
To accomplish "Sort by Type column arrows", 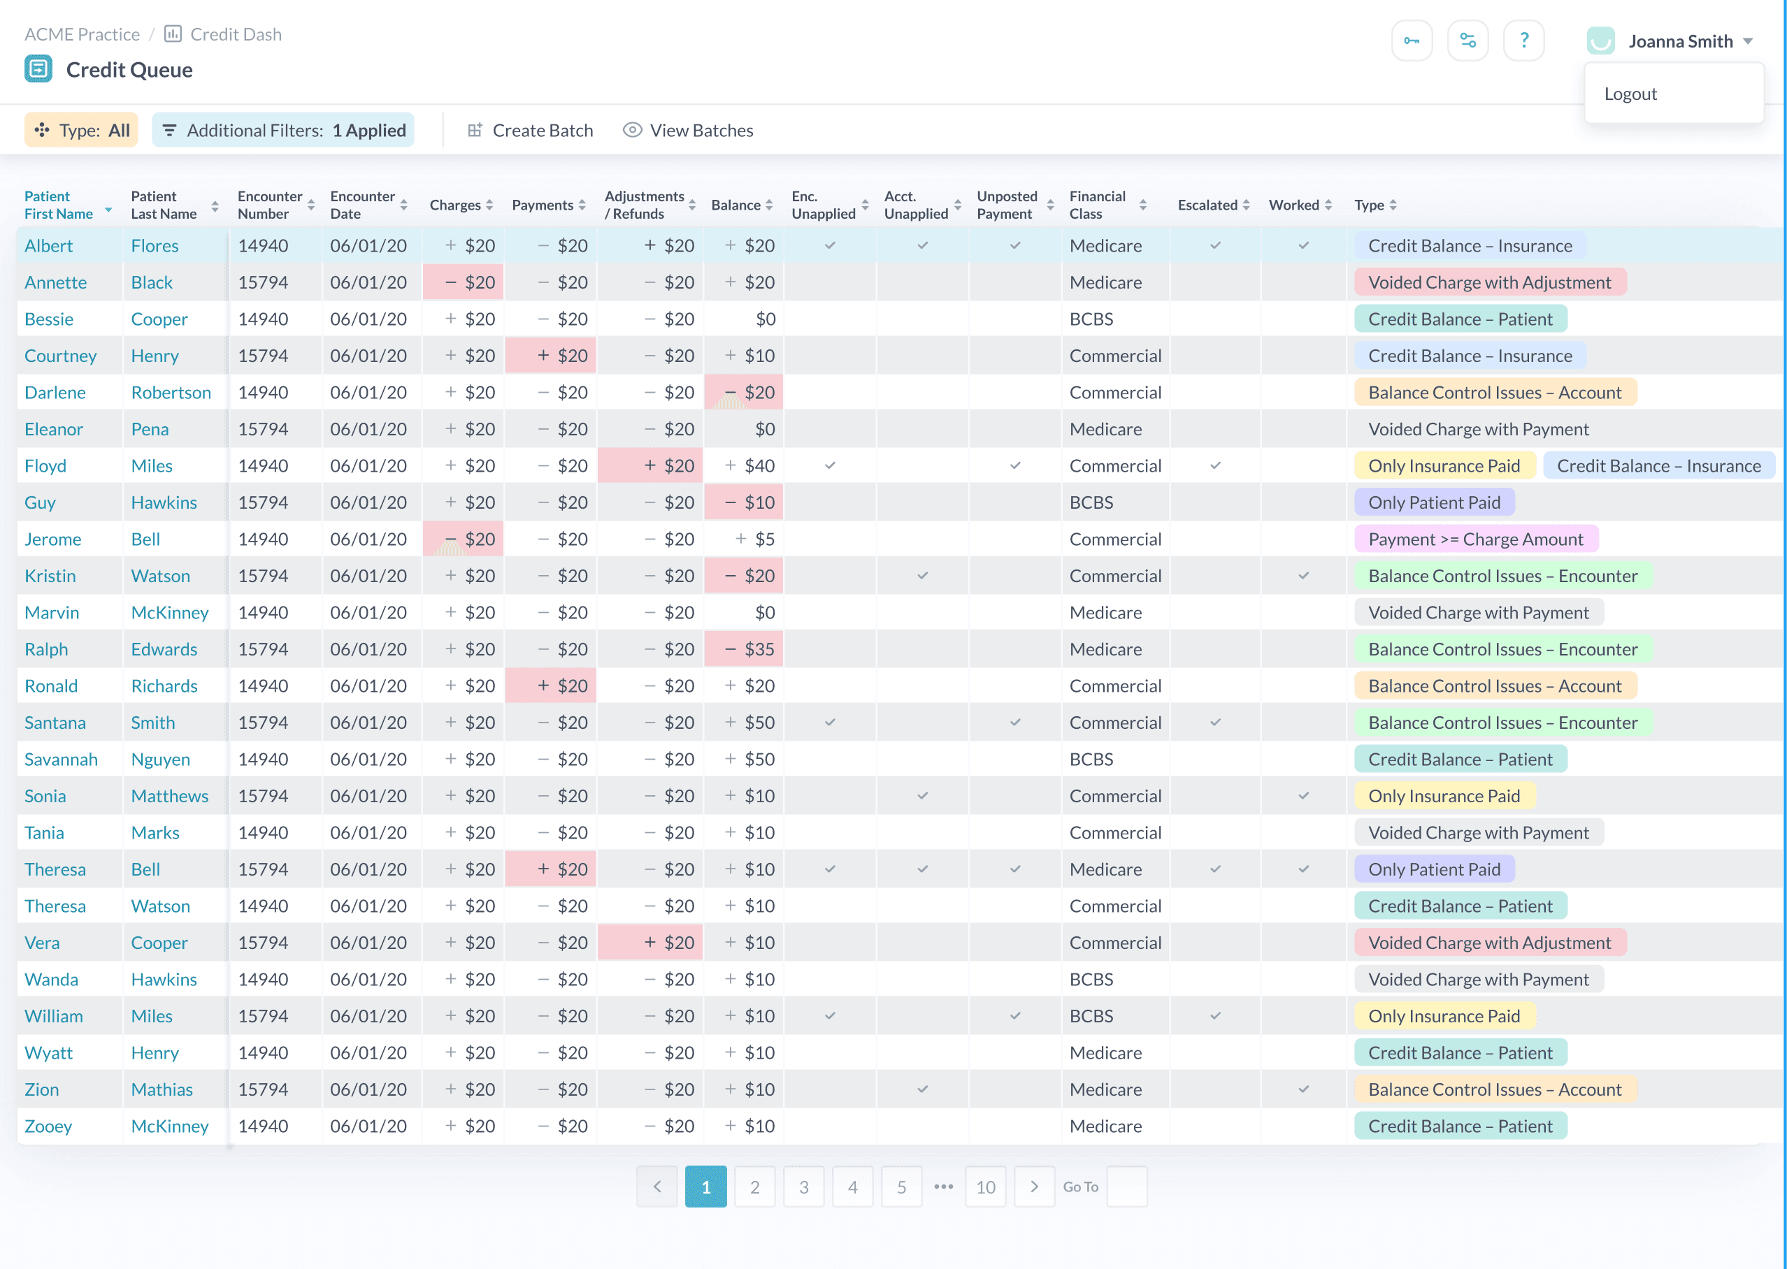I will (x=1393, y=205).
